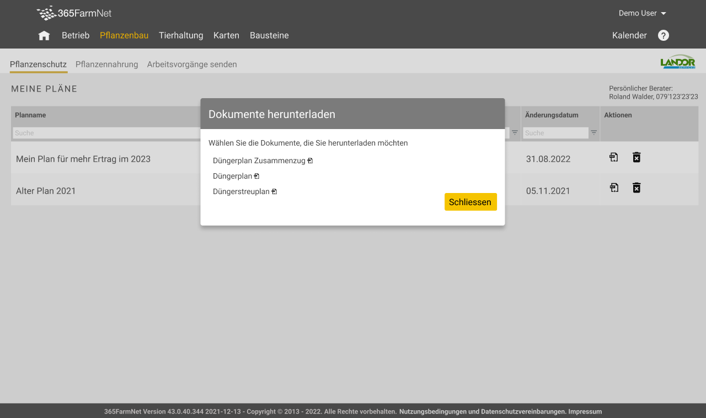
Task: Open the filter menu left of Änderungsdatum
Action: tap(515, 133)
